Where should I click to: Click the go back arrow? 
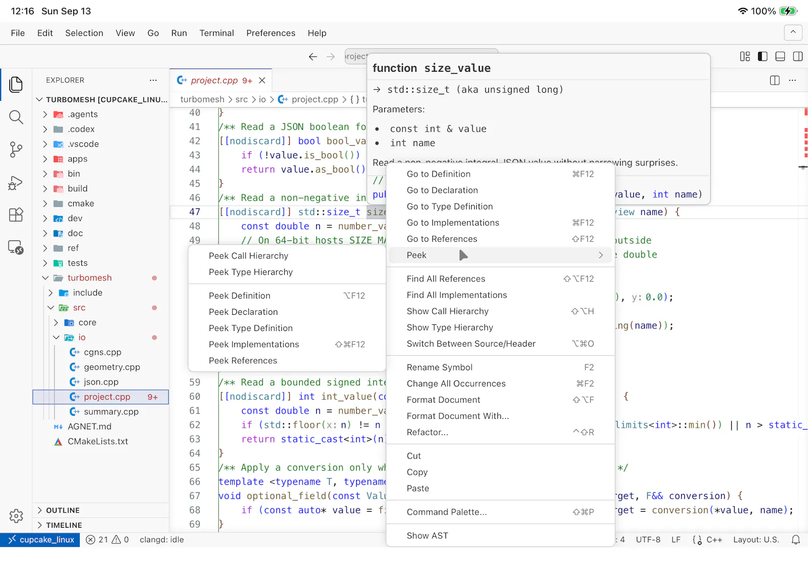tap(313, 57)
